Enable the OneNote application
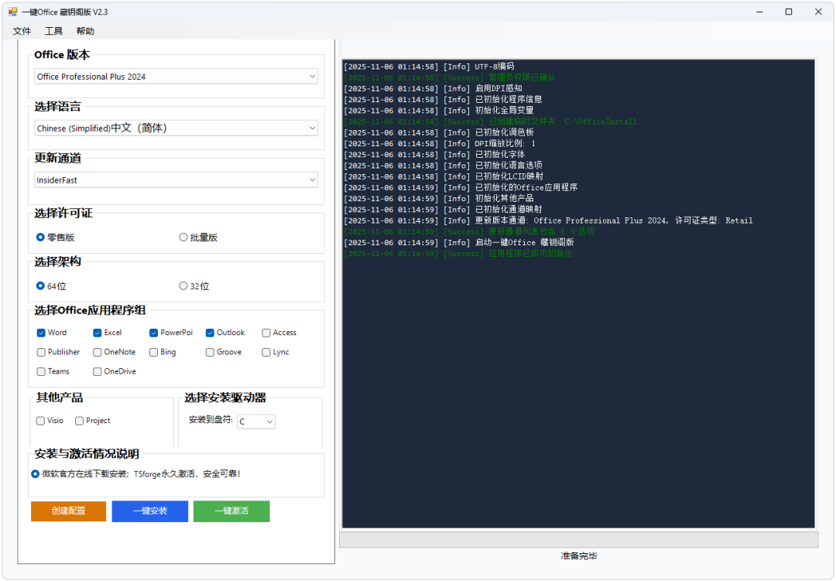 97,351
